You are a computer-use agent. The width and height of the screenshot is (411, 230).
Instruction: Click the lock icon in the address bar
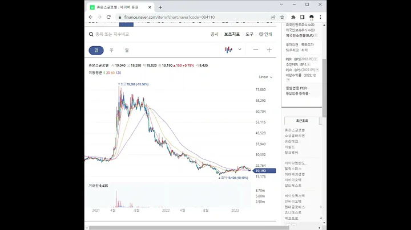[x=120, y=17]
